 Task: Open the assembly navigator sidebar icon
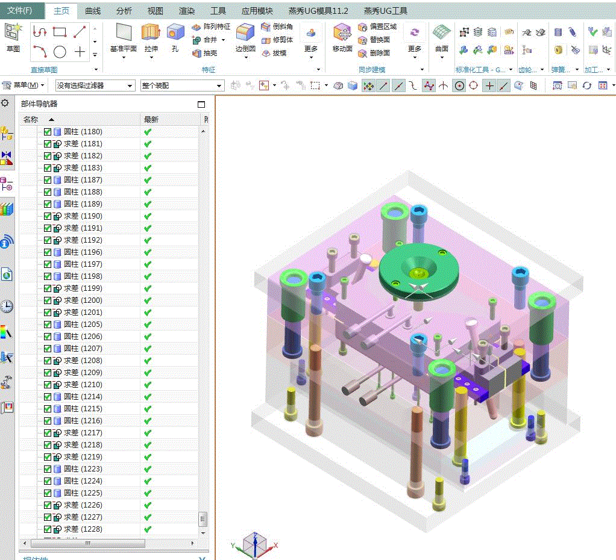tap(7, 134)
